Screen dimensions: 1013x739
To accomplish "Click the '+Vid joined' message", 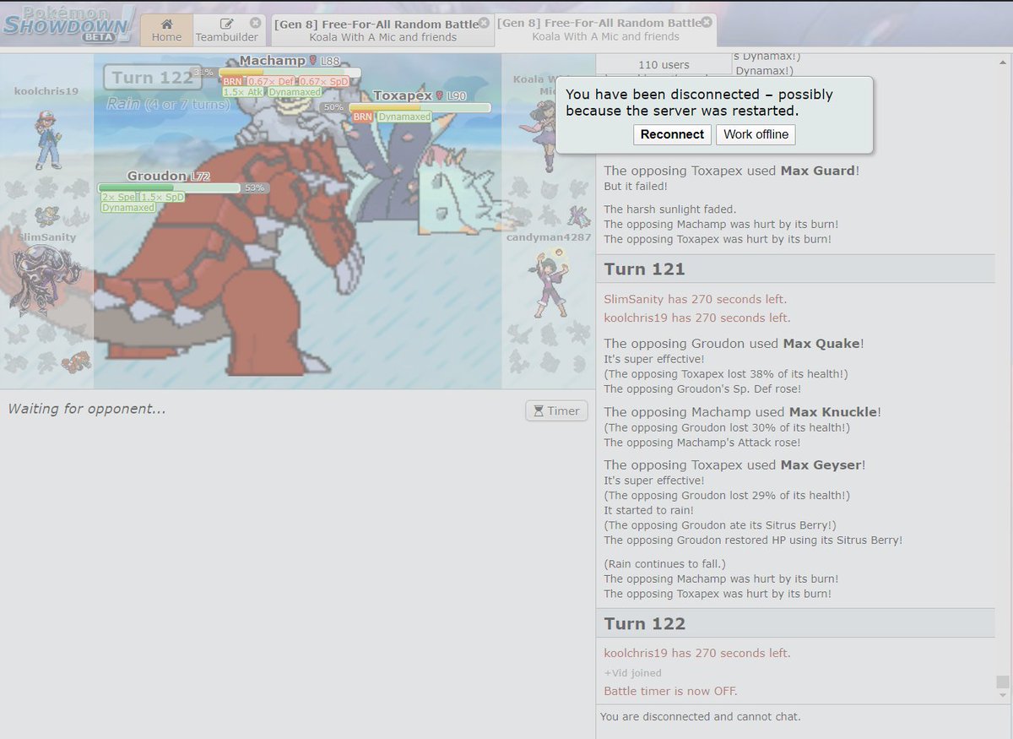I will 632,673.
